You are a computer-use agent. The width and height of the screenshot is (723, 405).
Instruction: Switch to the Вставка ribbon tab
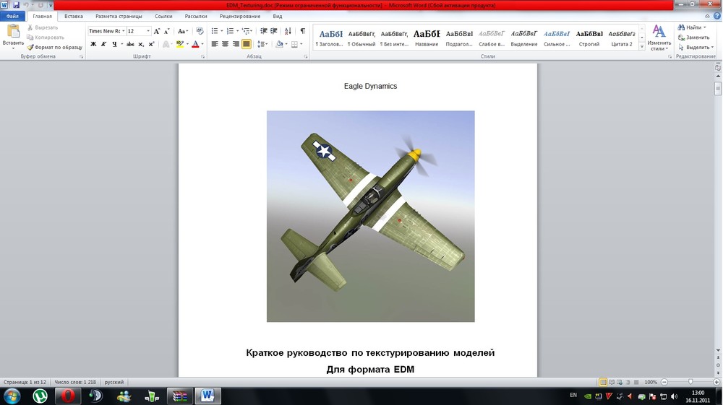point(73,16)
